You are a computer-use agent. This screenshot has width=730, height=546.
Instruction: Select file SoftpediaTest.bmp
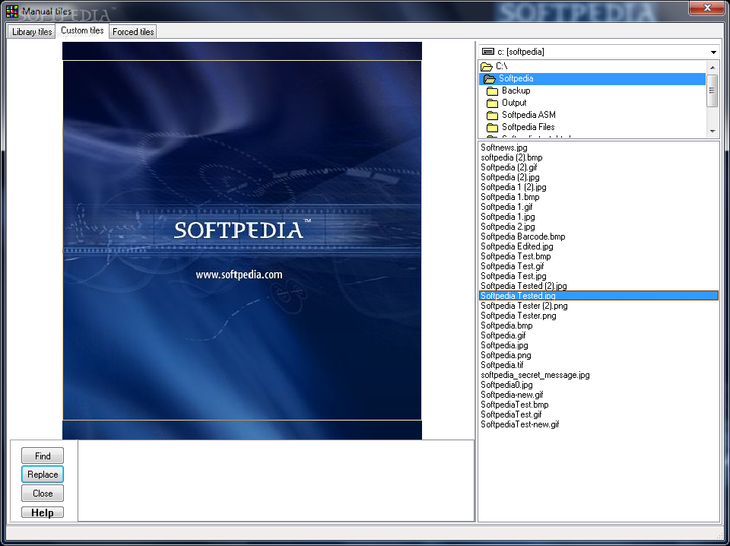515,405
